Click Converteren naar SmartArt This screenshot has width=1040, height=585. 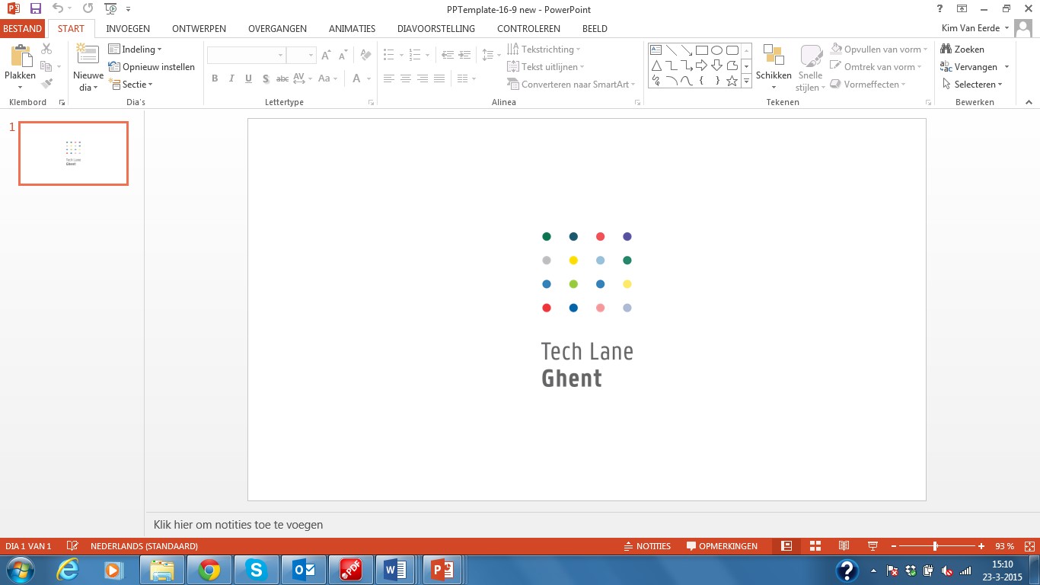coord(572,85)
